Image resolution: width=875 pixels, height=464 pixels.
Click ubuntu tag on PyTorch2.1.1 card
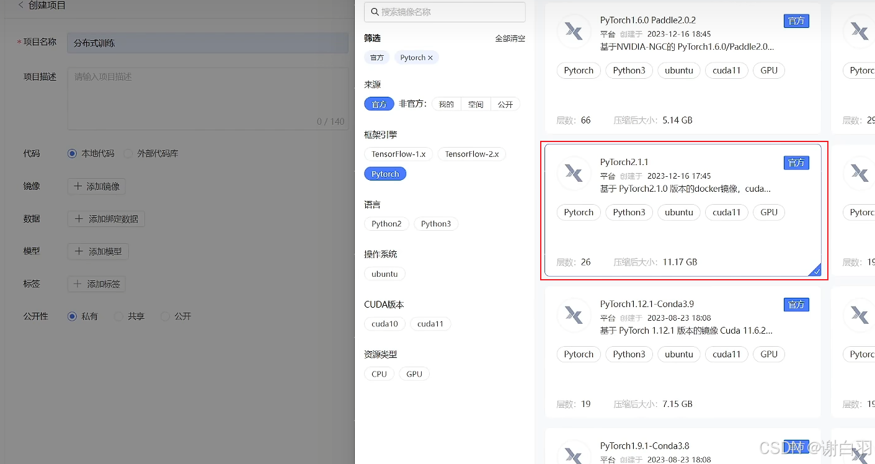coord(679,213)
